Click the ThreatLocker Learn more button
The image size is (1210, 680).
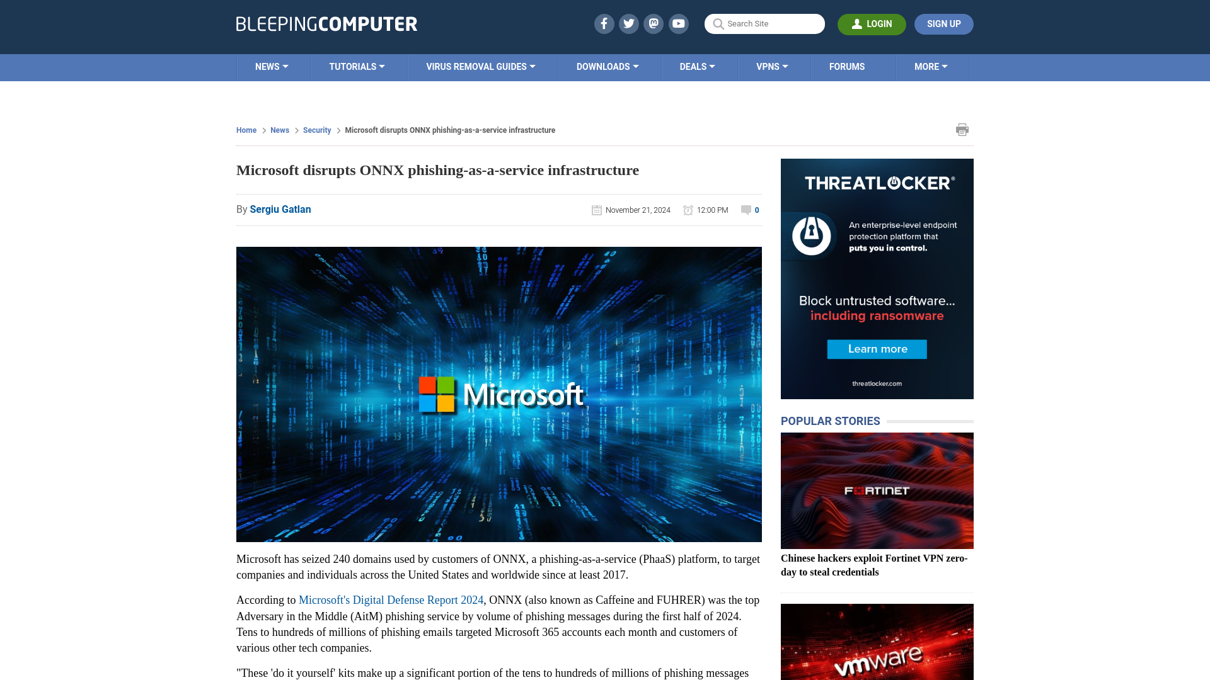[877, 349]
